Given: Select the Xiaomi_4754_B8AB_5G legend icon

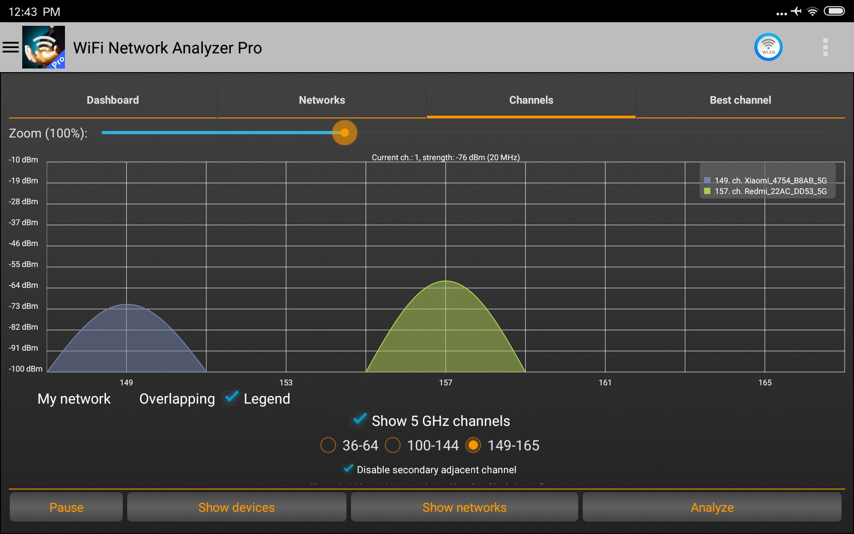Looking at the screenshot, I should (706, 180).
